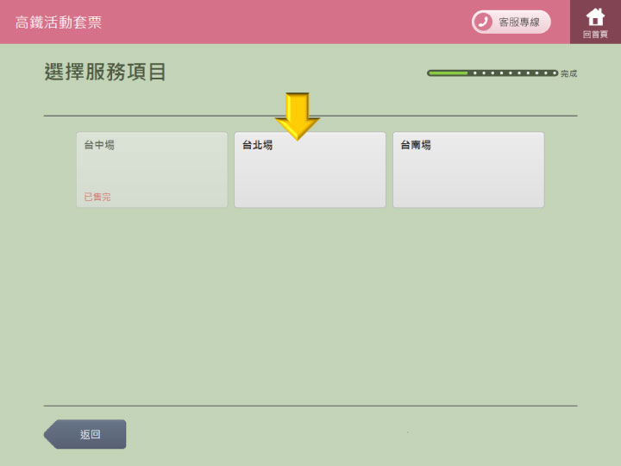This screenshot has width=621, height=466.
Task: Click the 台中場 title text
Action: coord(99,145)
